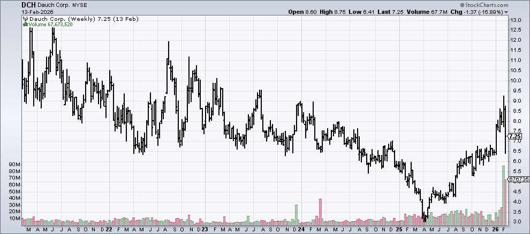Click the 11.0 price axis label
The width and height of the screenshot is (530, 234).
515,60
